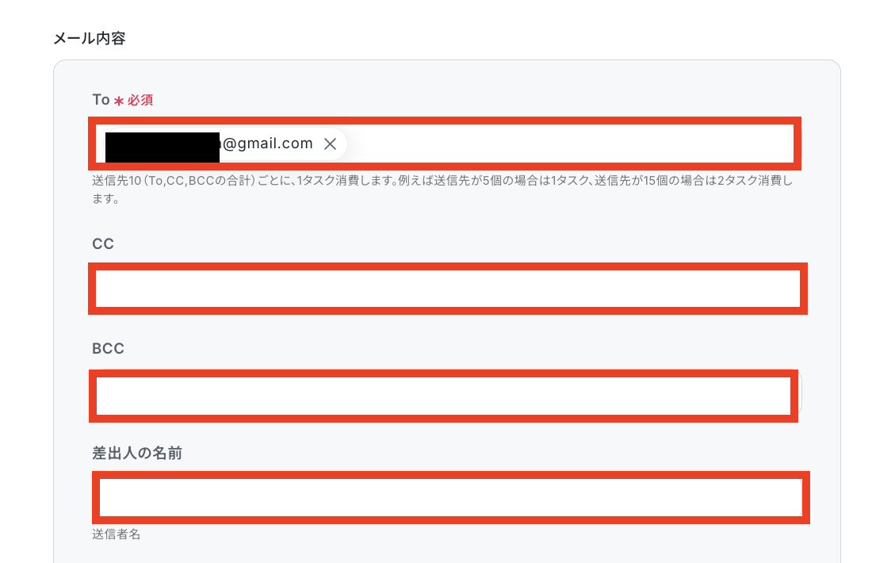Remove the gmail.com recipient with X

[330, 144]
